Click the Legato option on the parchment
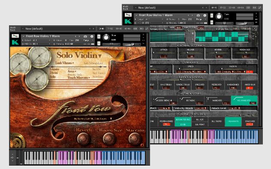The image size is (271, 169). point(54,69)
